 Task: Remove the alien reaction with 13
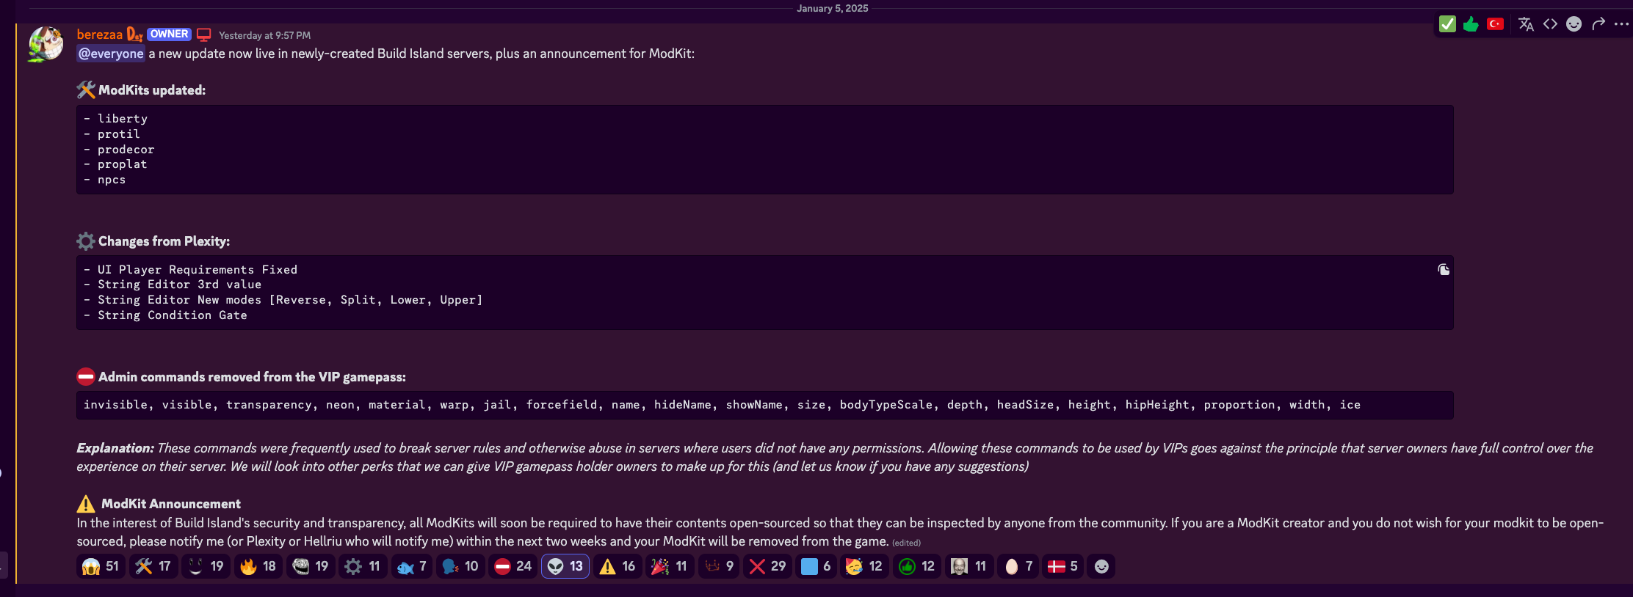point(565,566)
